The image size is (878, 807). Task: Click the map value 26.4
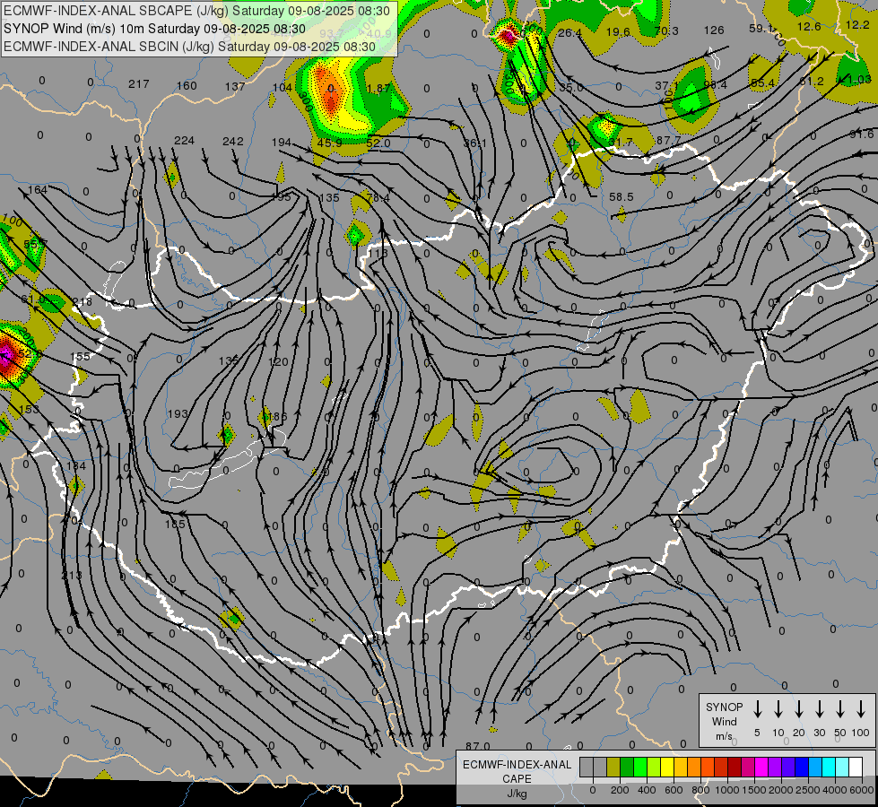(569, 33)
